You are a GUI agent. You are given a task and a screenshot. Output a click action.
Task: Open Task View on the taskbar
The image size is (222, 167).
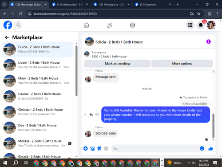click(x=26, y=163)
